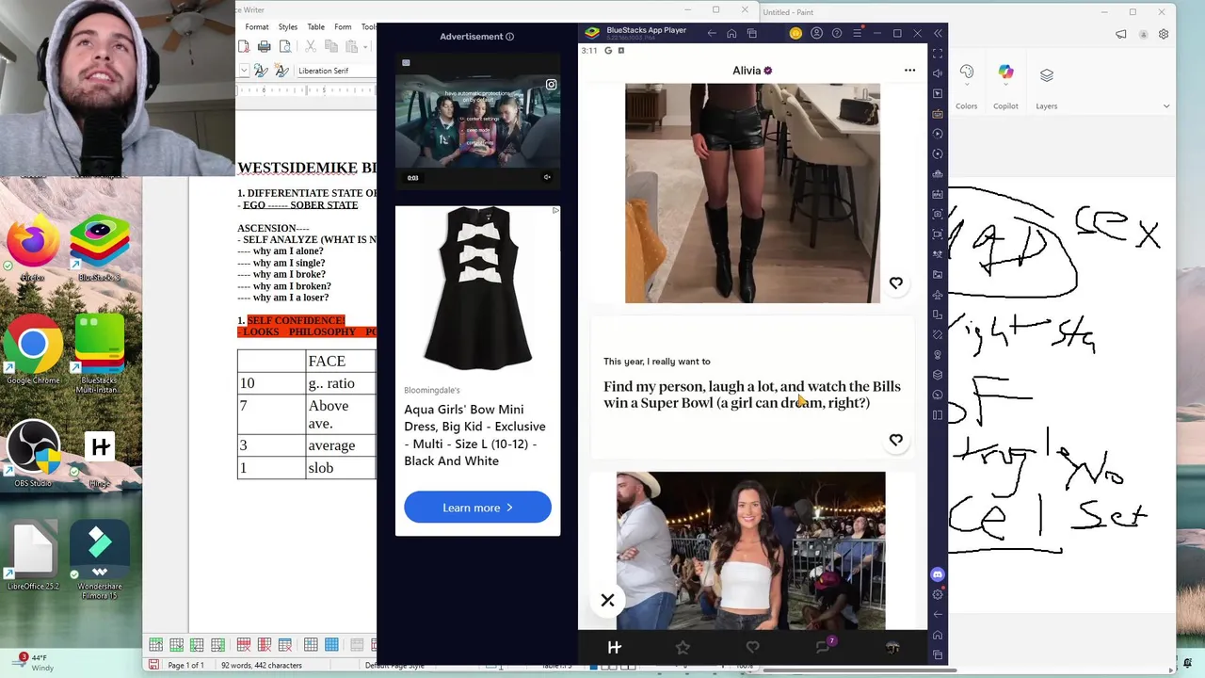This screenshot has height=678, width=1205.
Task: Open Format menu in LibreOffice Writer
Action: click(x=257, y=27)
